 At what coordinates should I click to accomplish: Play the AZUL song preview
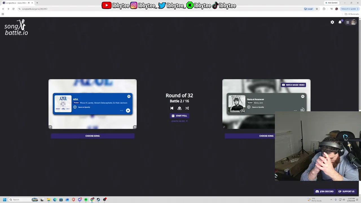pos(128,111)
